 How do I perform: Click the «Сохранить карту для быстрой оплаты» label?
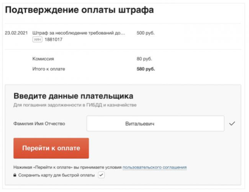click(56, 175)
